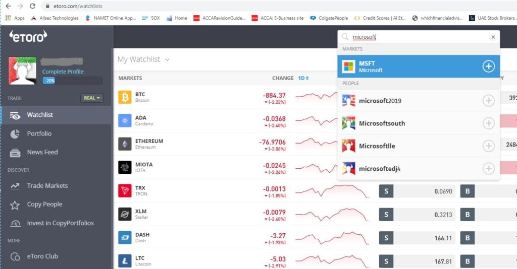Select the microsoftedj4 person result
517x269 pixels.
point(419,168)
